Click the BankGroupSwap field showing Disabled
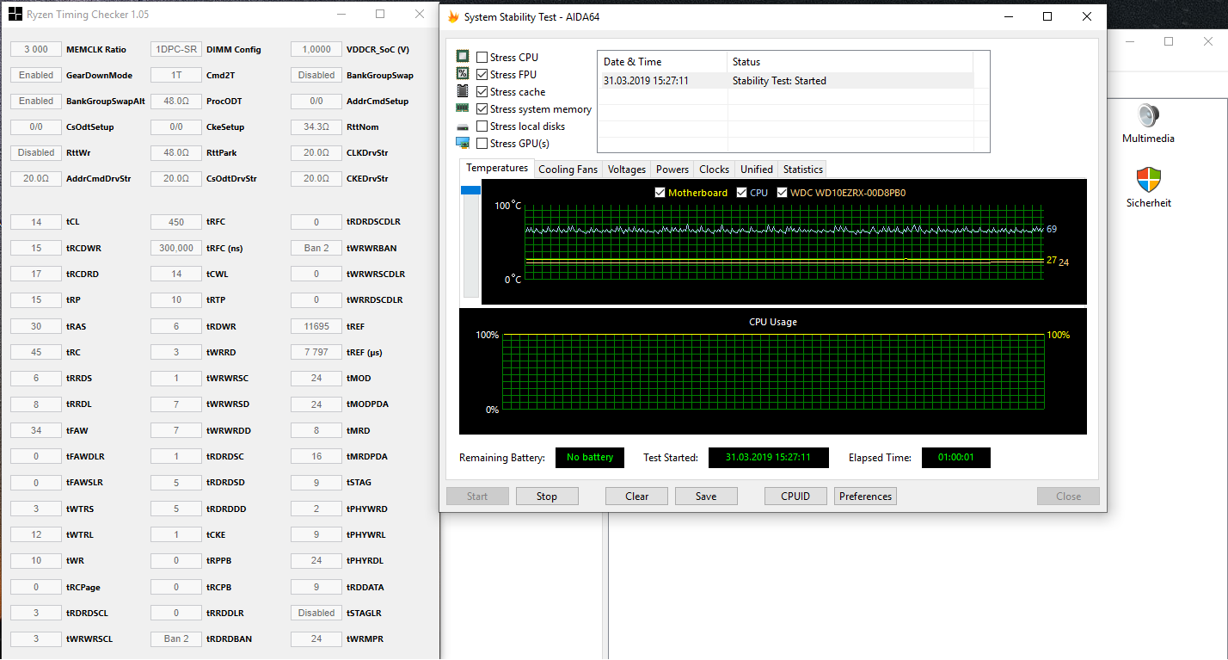The height and width of the screenshot is (660, 1228). [316, 76]
